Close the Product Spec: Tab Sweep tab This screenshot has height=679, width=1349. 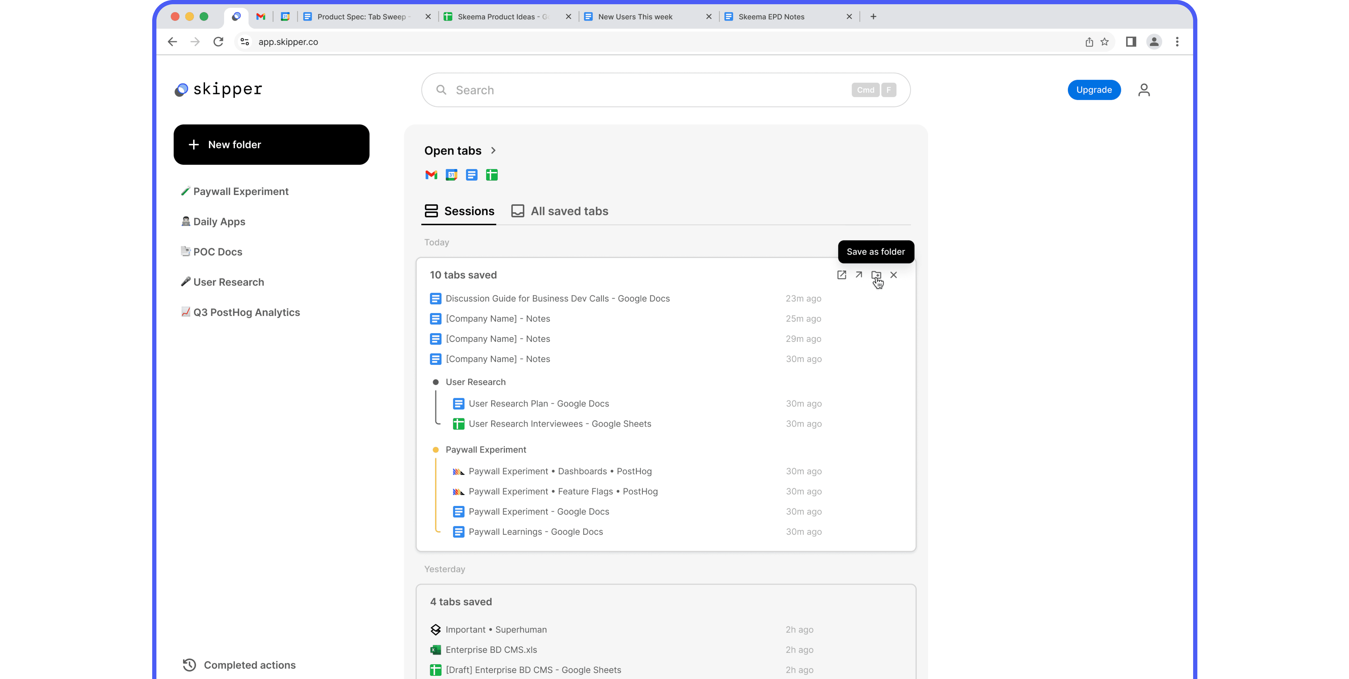pyautogui.click(x=428, y=17)
